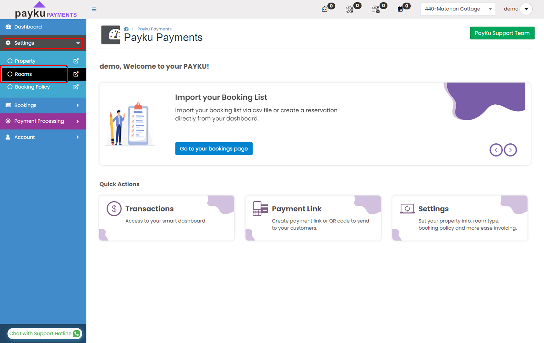The height and width of the screenshot is (343, 544).
Task: Click the Payku Payments breadcrumb link
Action: click(x=154, y=29)
